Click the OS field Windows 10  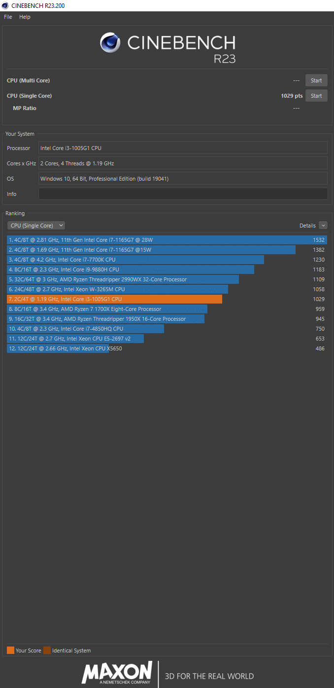click(183, 179)
